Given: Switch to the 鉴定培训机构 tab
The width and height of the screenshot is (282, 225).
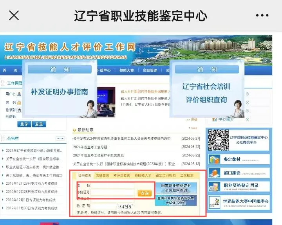Looking at the screenshot, I should (165, 175).
